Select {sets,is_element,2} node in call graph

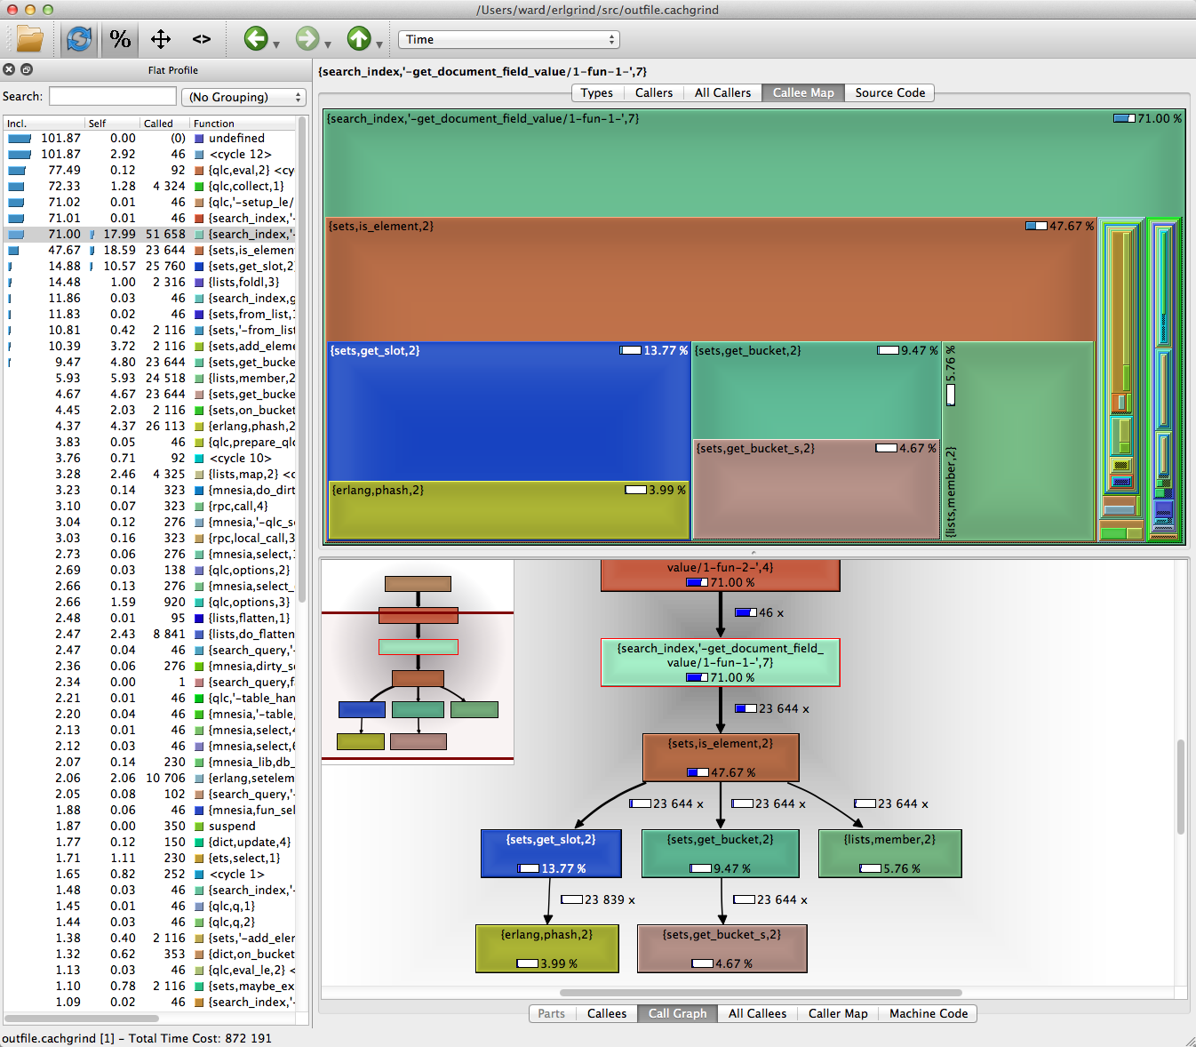point(721,757)
